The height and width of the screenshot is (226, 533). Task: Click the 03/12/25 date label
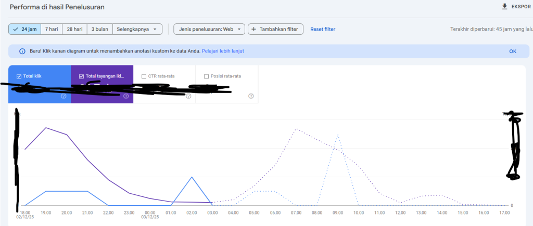[x=150, y=217]
